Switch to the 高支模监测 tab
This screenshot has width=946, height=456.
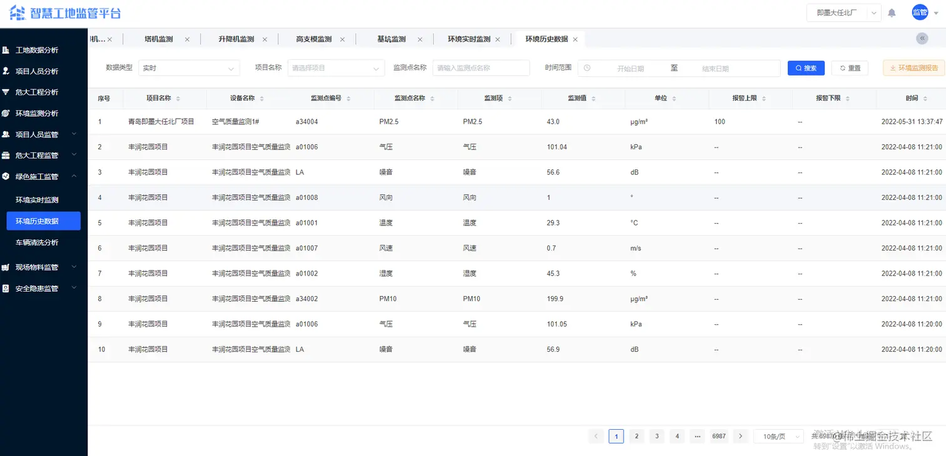click(314, 39)
